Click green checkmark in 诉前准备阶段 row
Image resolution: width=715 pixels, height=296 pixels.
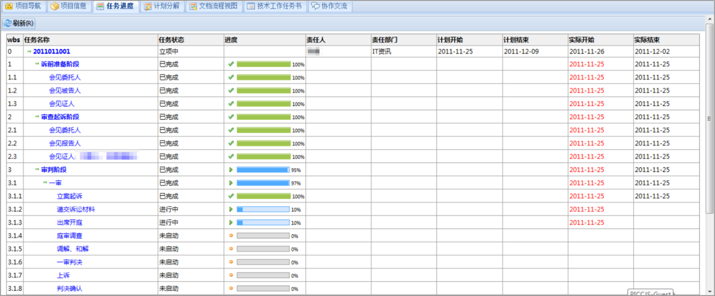231,64
